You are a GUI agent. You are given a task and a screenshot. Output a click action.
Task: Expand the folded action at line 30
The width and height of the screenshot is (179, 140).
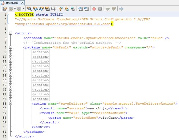pyautogui.click(x=11, y=71)
